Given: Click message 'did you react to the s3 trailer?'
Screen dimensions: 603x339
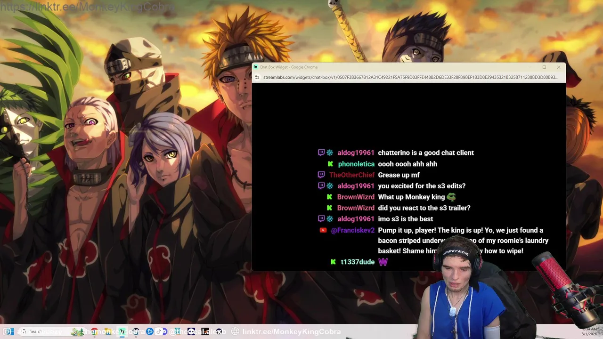Looking at the screenshot, I should tap(424, 208).
